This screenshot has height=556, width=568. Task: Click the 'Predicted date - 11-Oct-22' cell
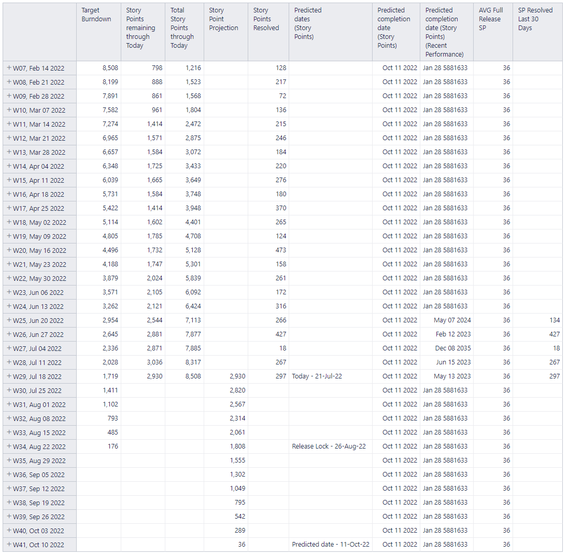pyautogui.click(x=331, y=545)
